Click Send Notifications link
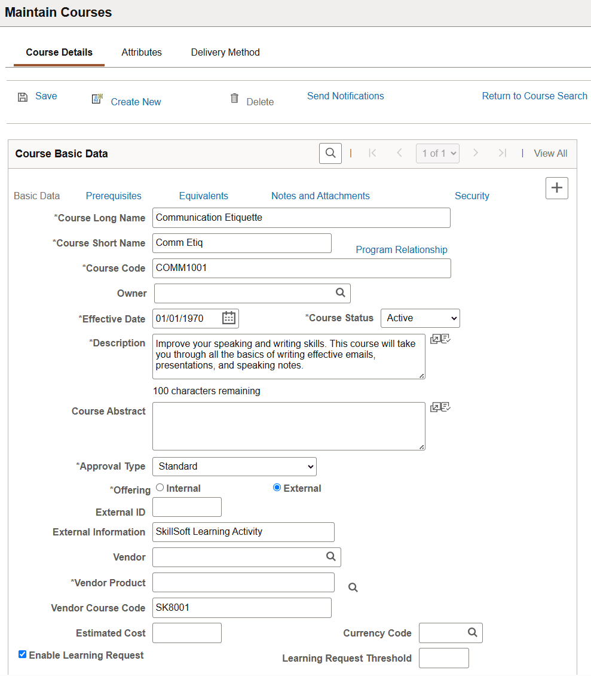The height and width of the screenshot is (676, 591). pyautogui.click(x=345, y=96)
